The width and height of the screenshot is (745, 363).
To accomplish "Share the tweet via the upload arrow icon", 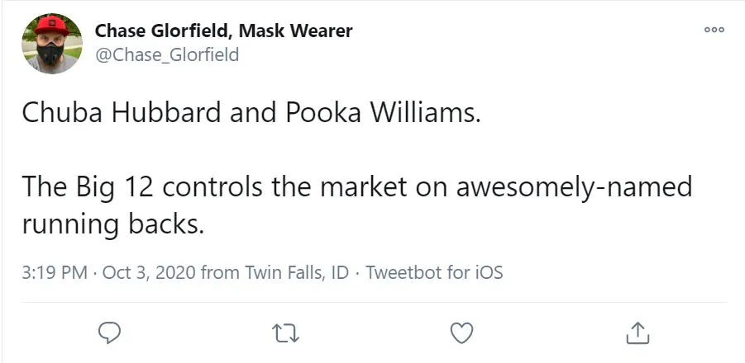I will 636,332.
